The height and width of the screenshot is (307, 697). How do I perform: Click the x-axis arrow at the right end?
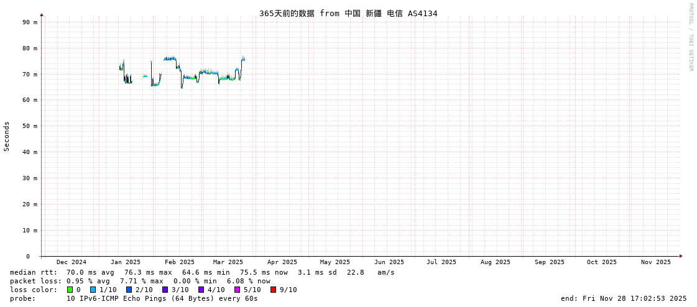pyautogui.click(x=681, y=256)
